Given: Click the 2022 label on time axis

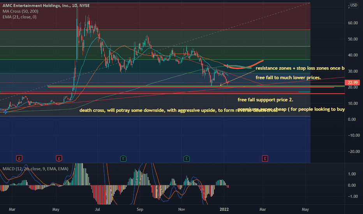Looking at the screenshot, I should [x=224, y=209].
